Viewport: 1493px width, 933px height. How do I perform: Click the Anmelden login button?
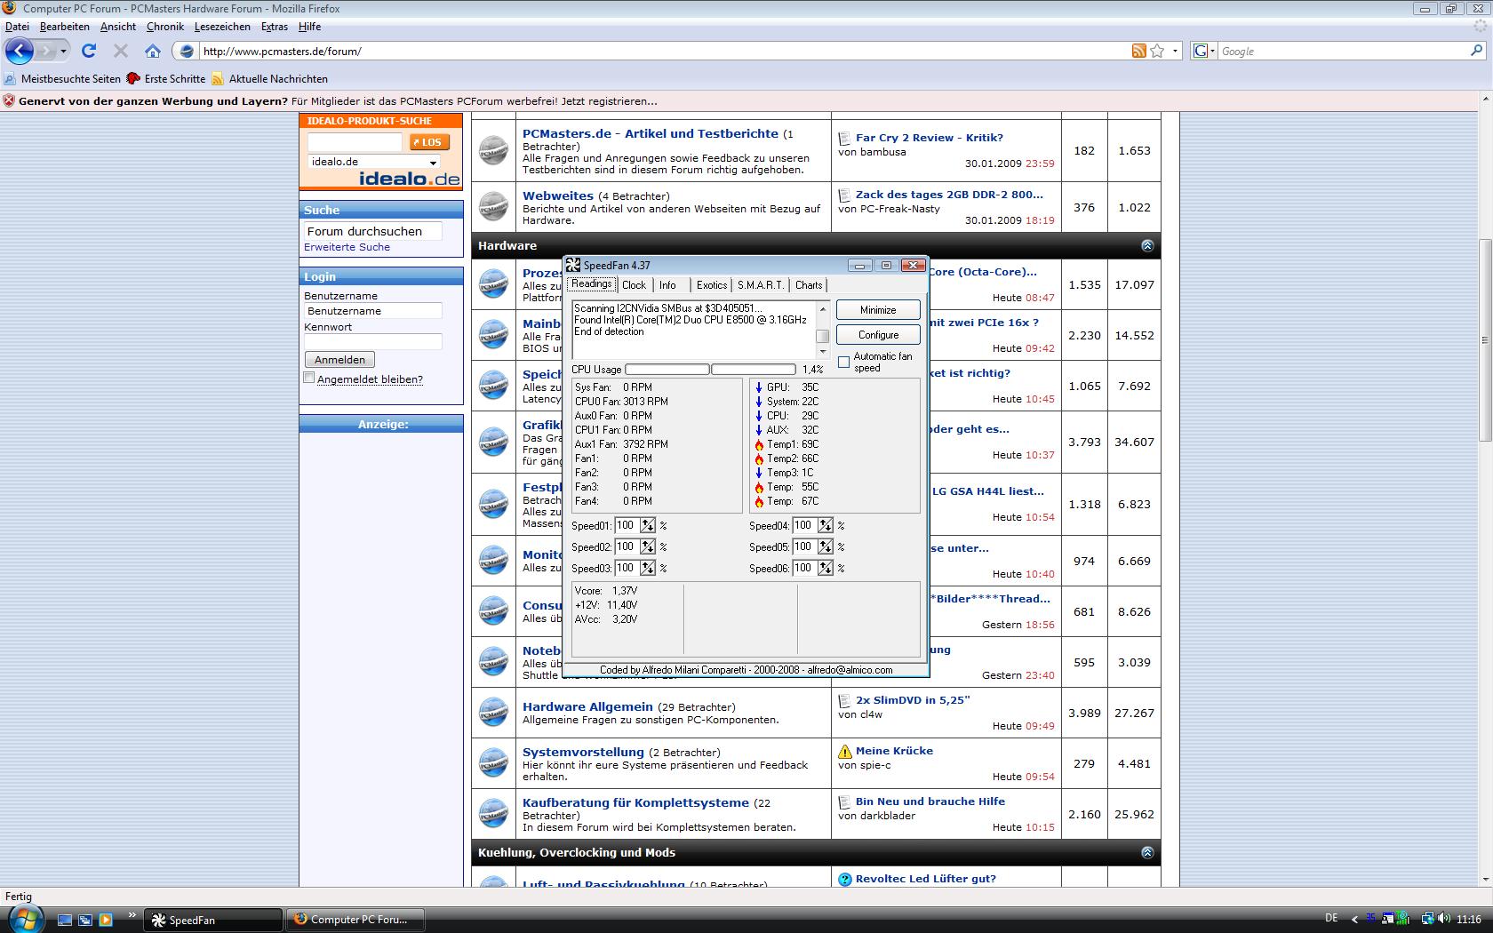(x=339, y=360)
